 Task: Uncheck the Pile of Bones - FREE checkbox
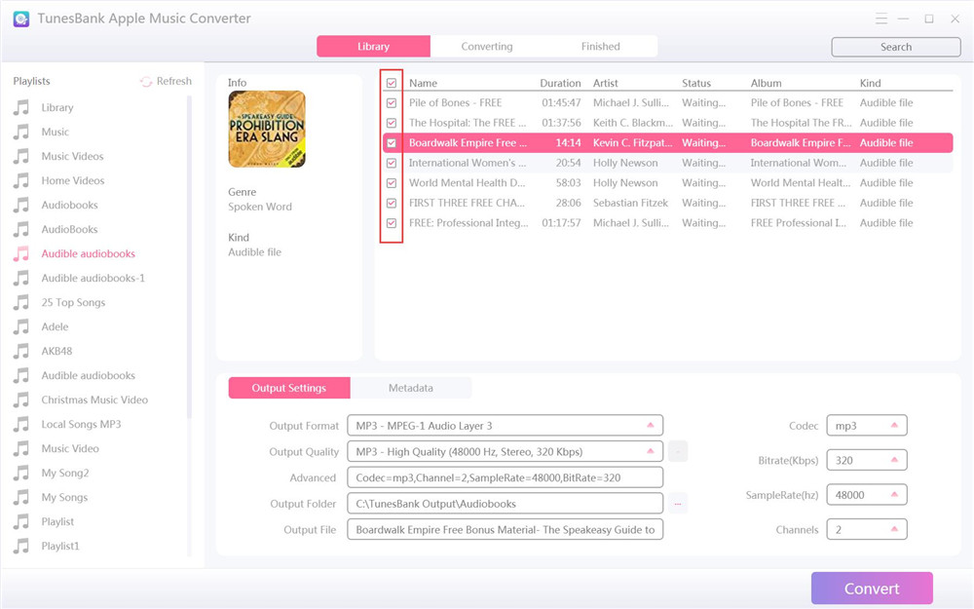tap(392, 102)
